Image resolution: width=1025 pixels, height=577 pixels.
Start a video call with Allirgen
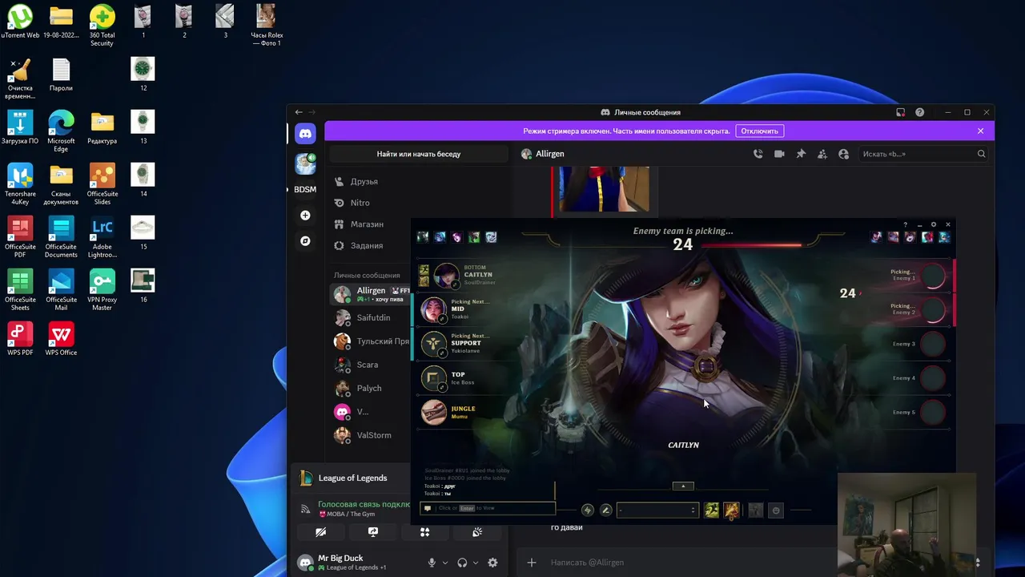pyautogui.click(x=779, y=154)
